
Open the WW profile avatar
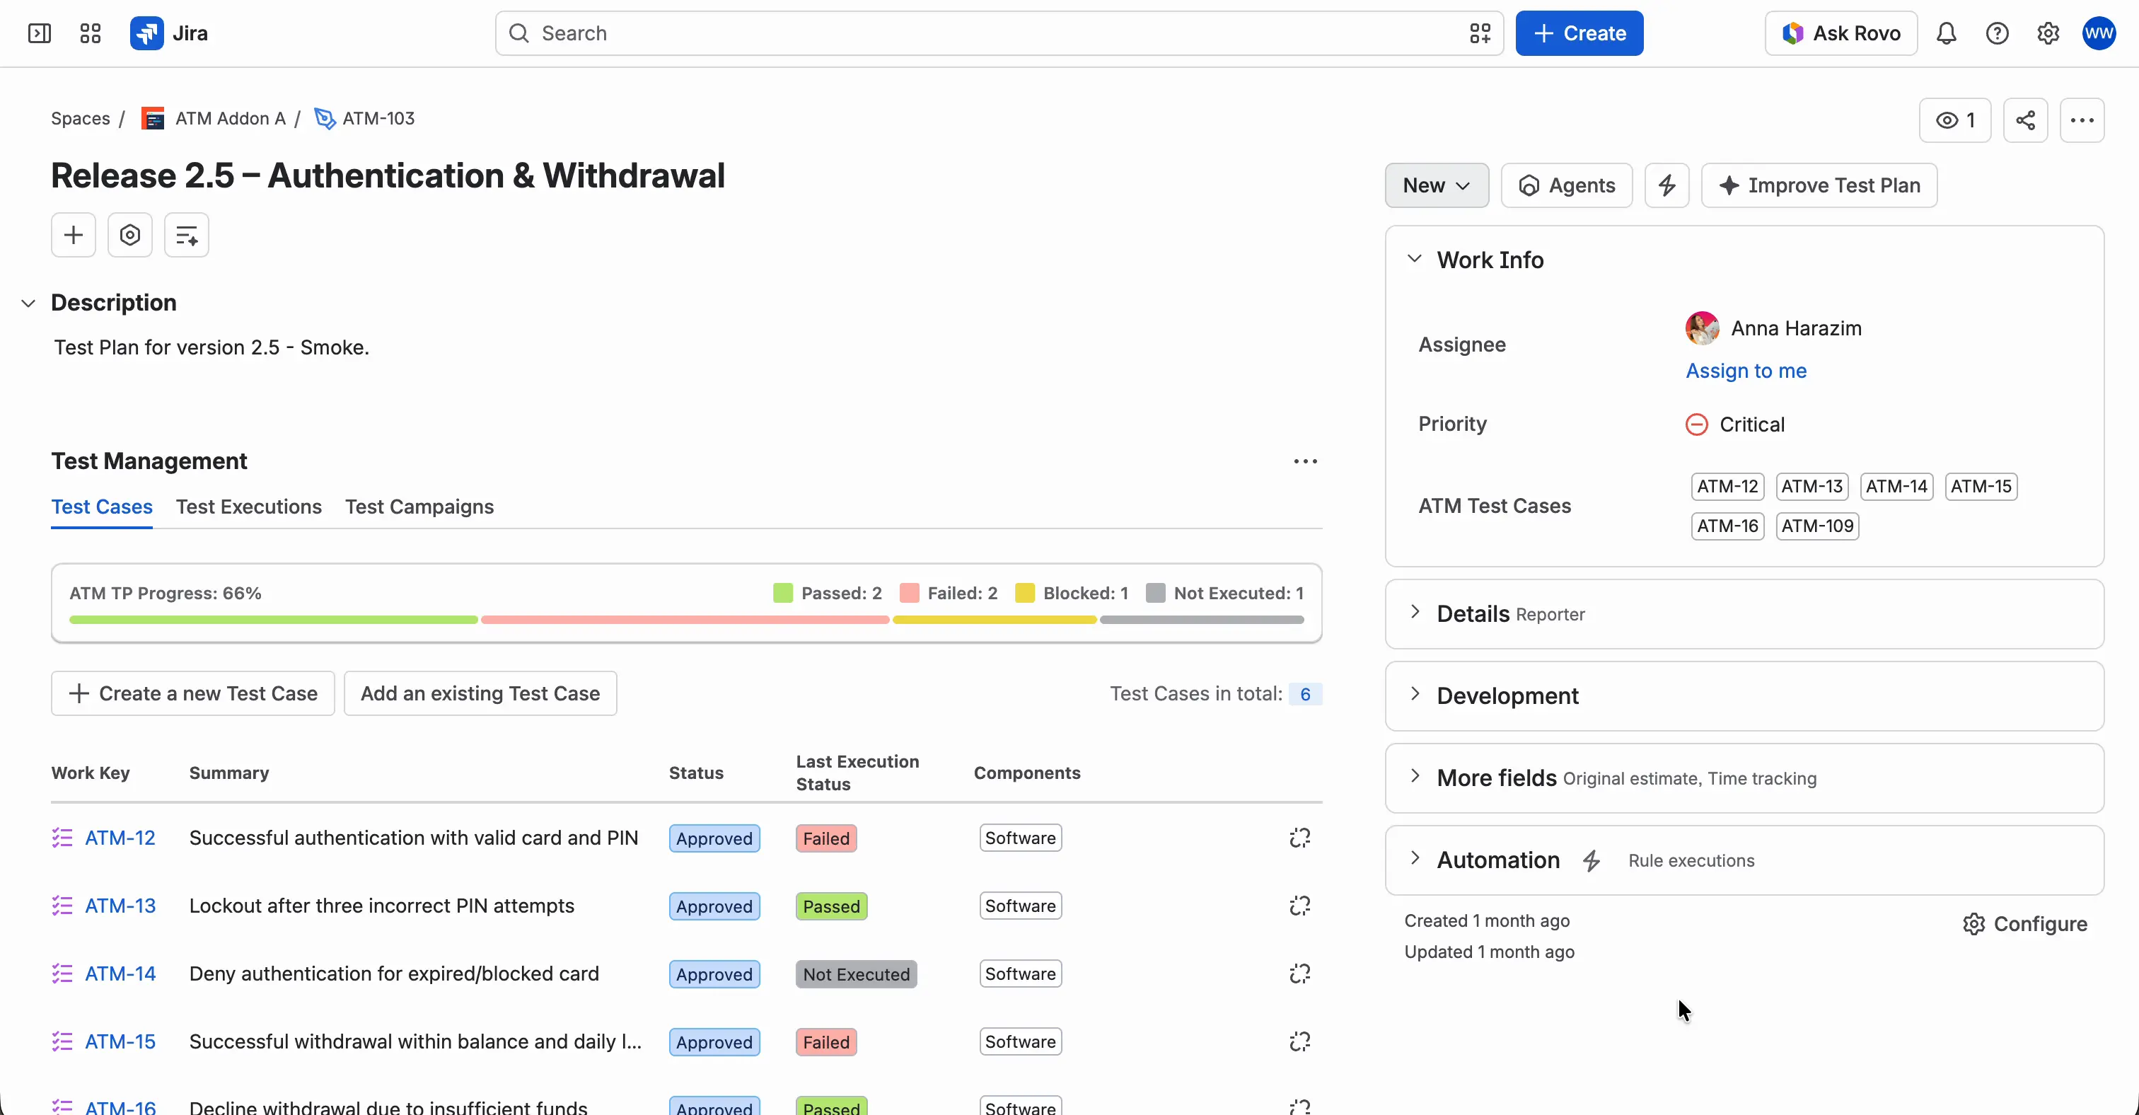2098,33
